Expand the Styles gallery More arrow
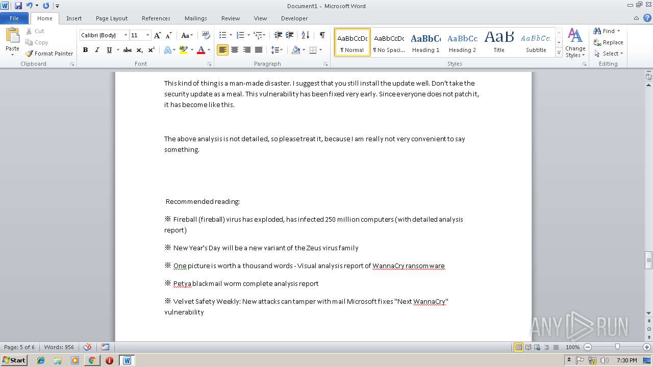Viewport: 653px width, 367px height. [559, 53]
